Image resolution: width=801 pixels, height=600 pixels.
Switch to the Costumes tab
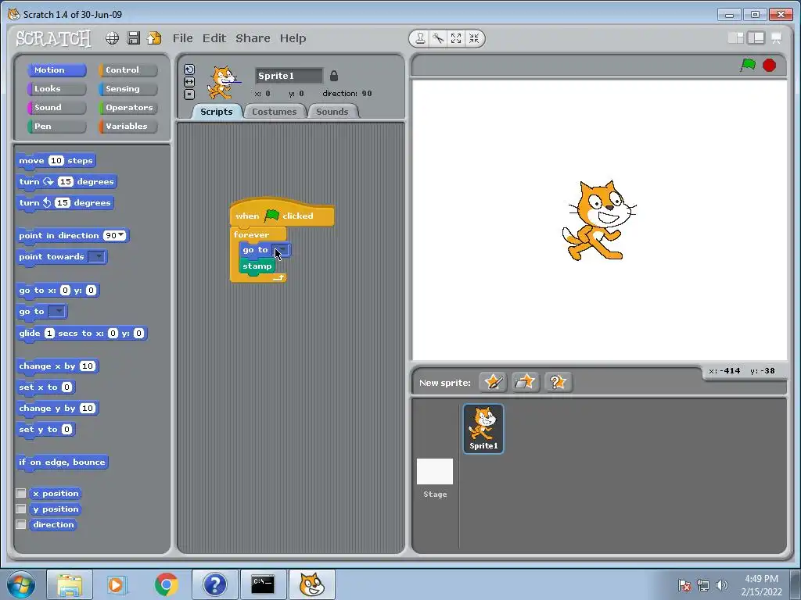click(275, 112)
